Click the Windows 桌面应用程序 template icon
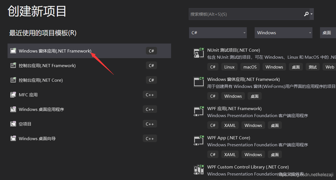Screen dimensions: 336x180 (13, 109)
